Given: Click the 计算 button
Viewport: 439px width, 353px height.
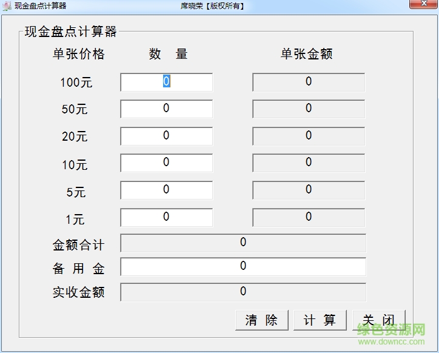Looking at the screenshot, I should (320, 320).
